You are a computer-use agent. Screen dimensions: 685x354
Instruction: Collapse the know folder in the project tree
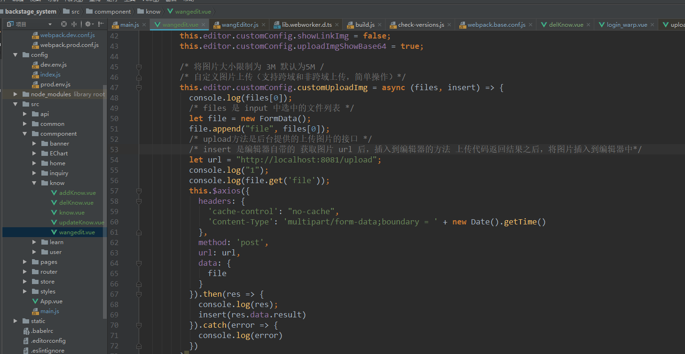(33, 183)
